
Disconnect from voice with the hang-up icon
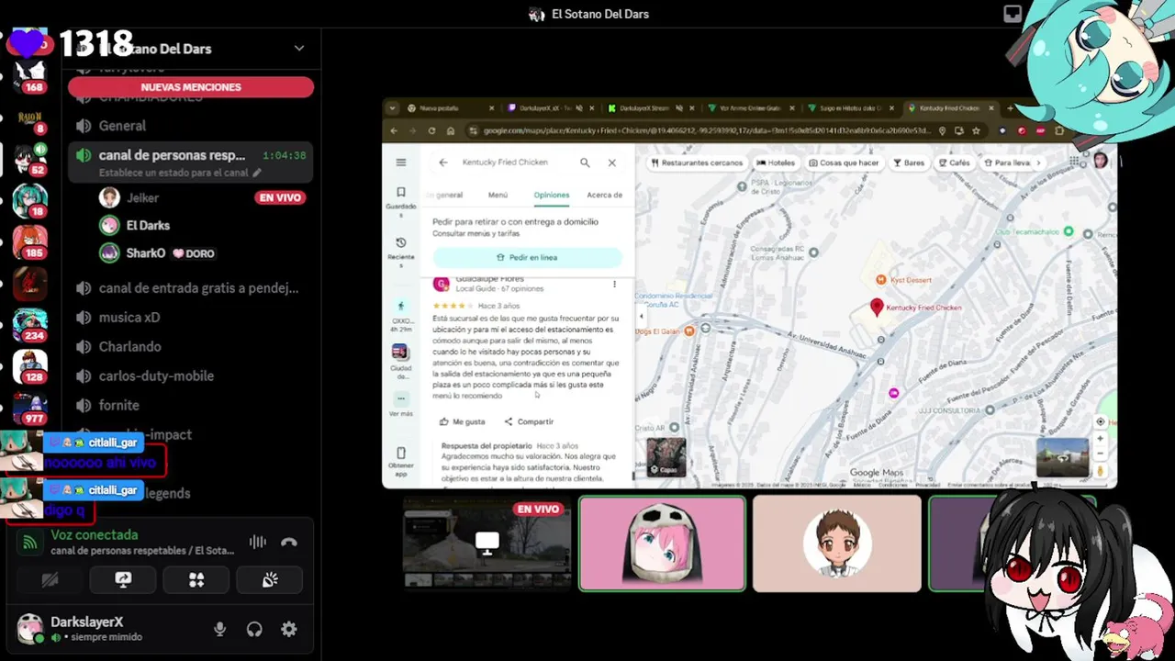(x=288, y=543)
